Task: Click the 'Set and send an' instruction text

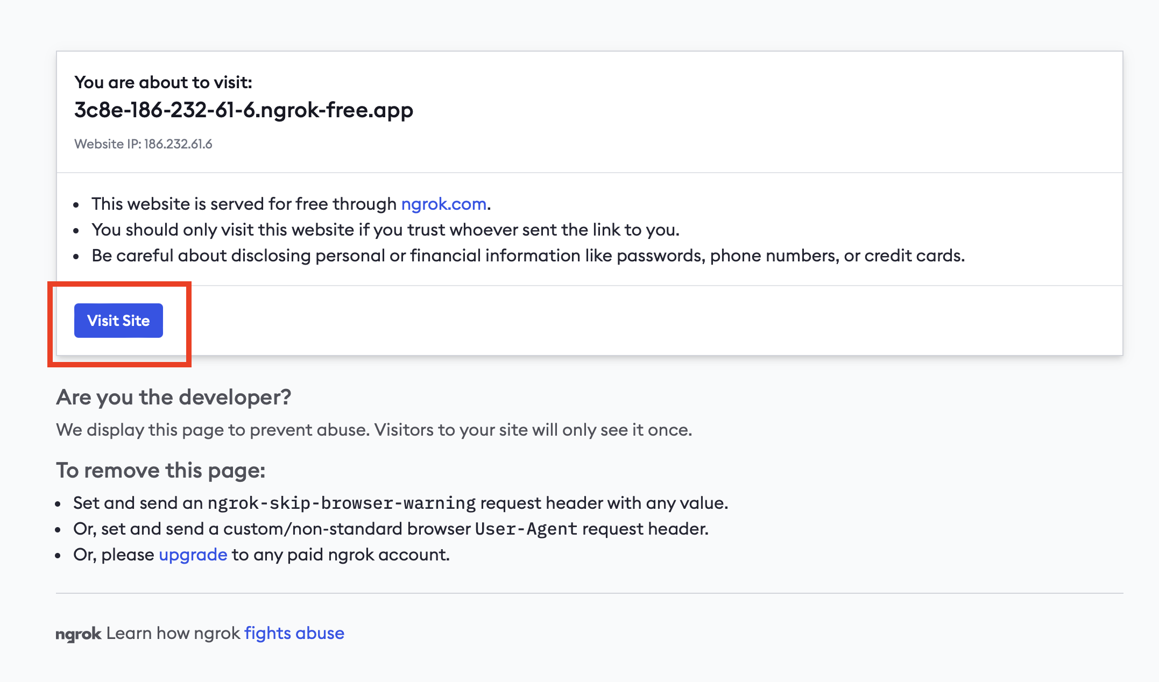Action: tap(138, 503)
